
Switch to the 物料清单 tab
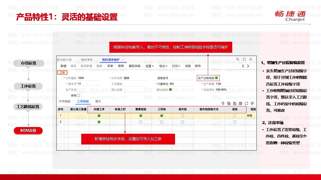pyautogui.click(x=87, y=60)
